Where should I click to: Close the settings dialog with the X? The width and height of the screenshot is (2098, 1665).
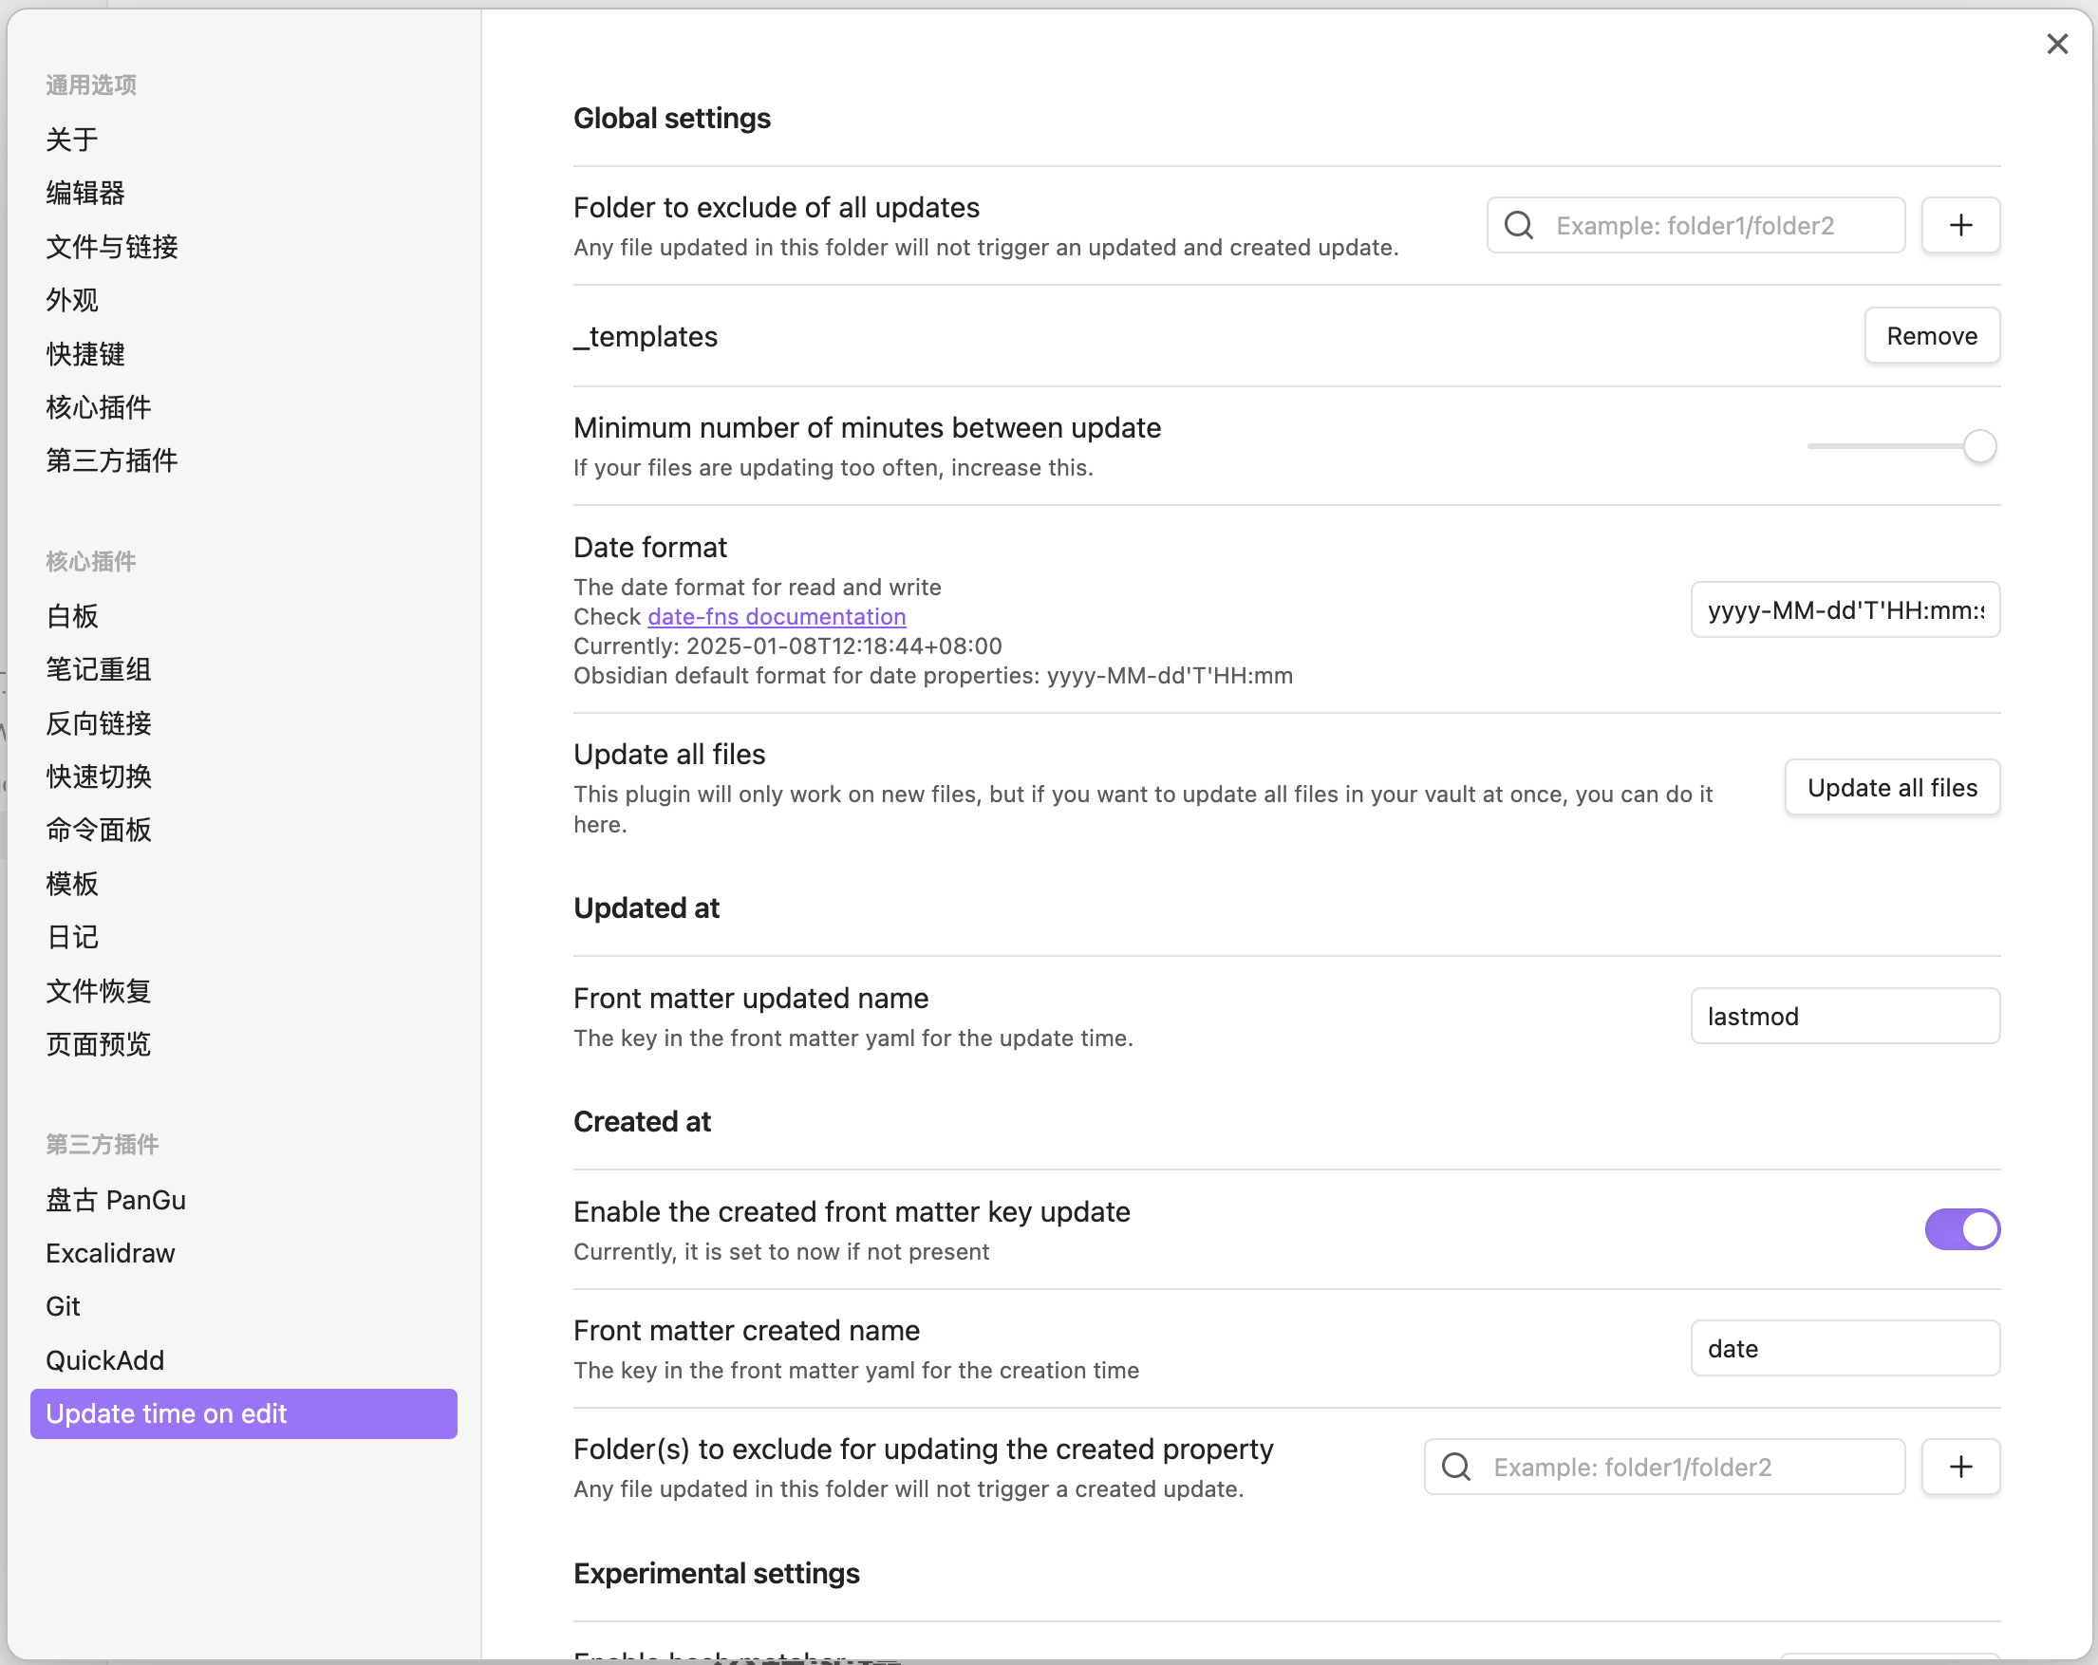pos(2056,44)
